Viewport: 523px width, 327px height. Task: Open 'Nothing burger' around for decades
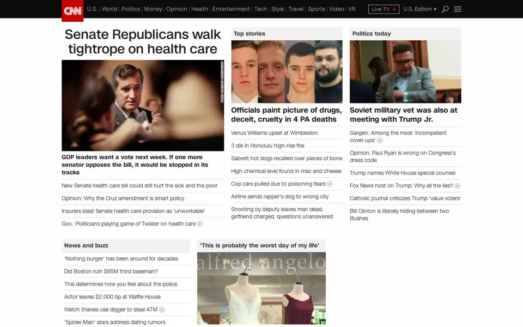[x=121, y=258]
